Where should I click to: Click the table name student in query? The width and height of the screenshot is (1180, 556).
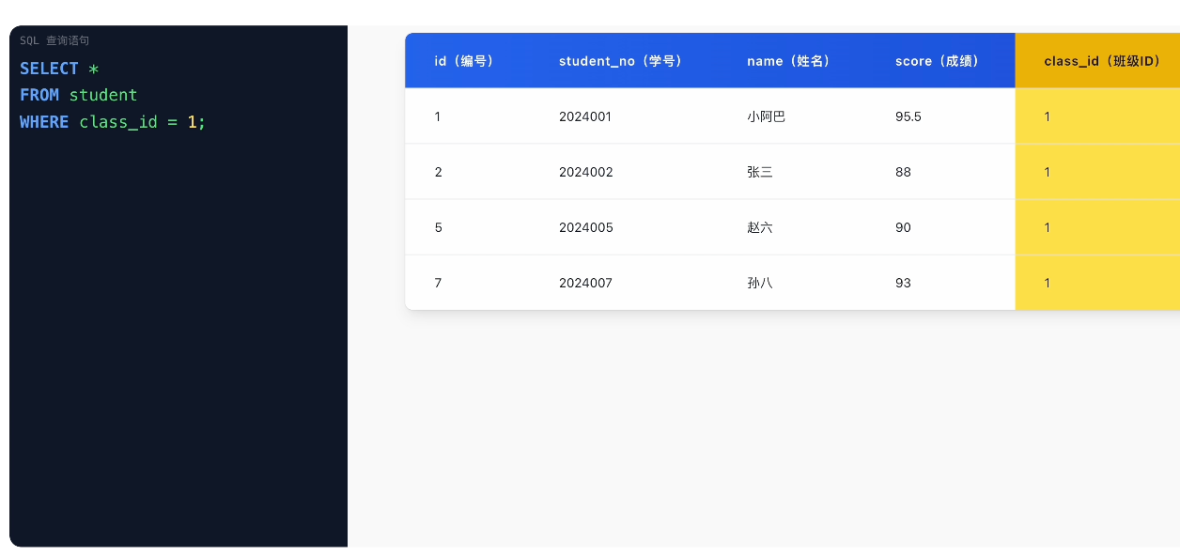[103, 95]
